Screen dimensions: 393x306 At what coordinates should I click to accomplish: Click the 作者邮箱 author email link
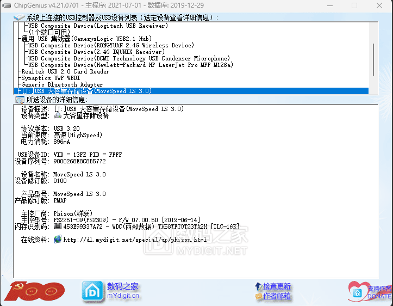point(277,296)
